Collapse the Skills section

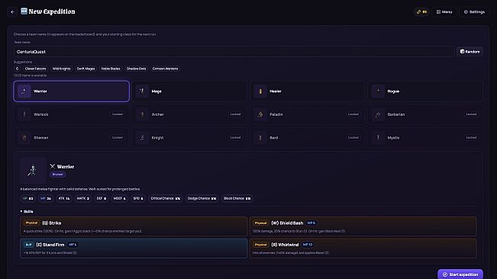(x=27, y=211)
